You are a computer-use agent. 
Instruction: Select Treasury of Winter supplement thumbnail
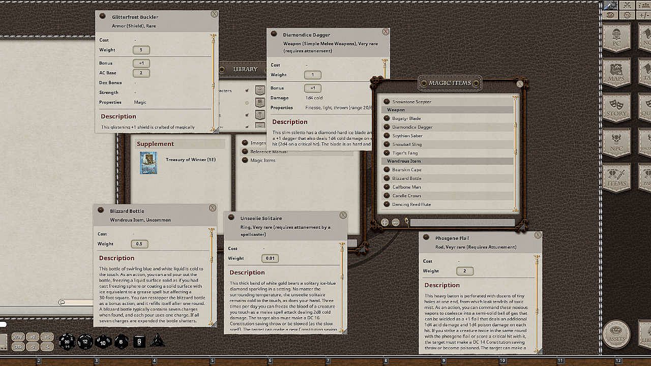coord(149,163)
